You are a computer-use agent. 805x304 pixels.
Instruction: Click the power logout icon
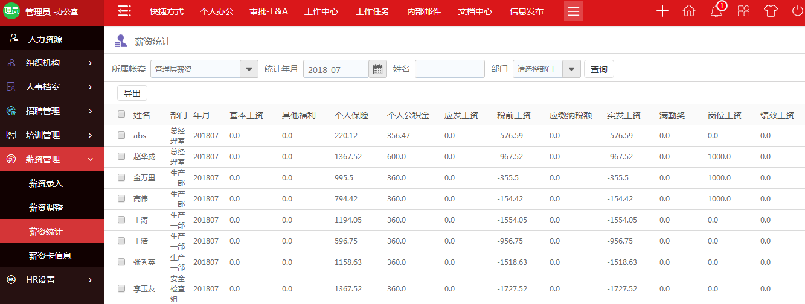tap(797, 11)
